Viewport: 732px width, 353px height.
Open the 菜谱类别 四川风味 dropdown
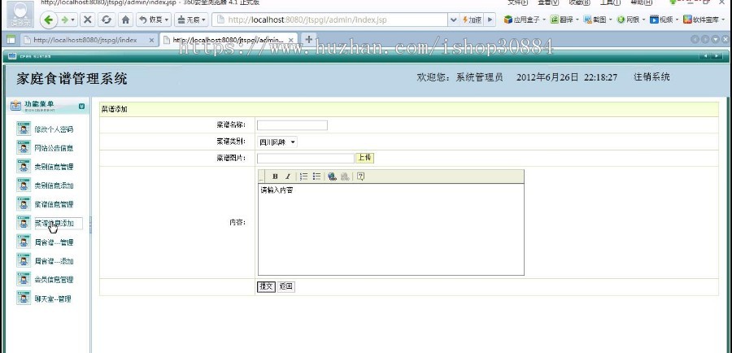pyautogui.click(x=277, y=142)
